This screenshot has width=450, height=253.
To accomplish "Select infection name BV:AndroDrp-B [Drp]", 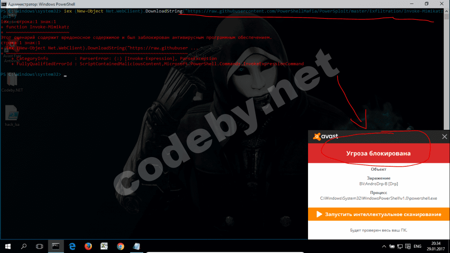I will coord(378,184).
